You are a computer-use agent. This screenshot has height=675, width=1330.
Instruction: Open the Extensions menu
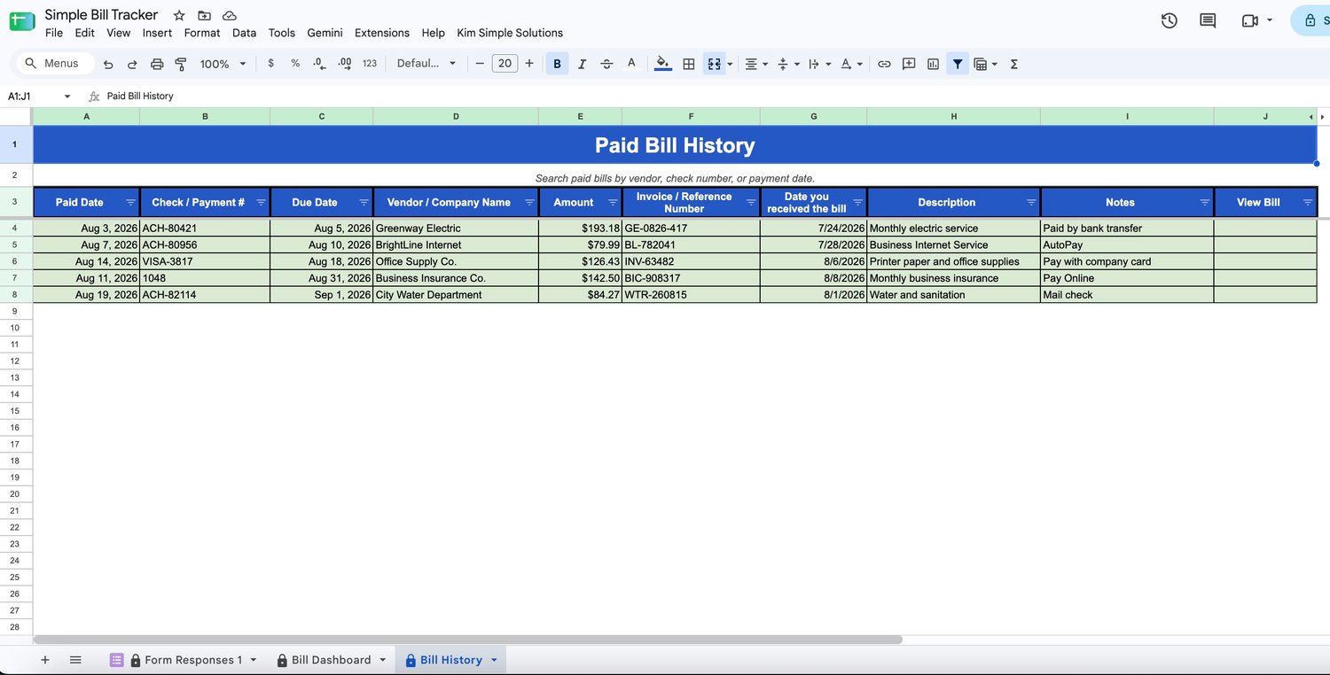coord(382,33)
